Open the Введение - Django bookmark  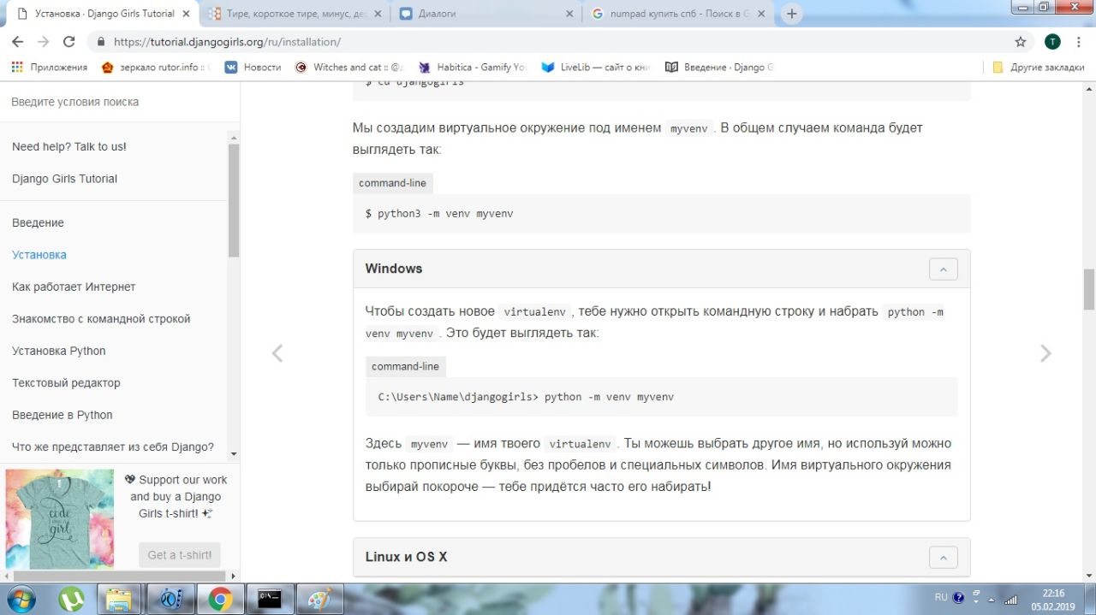tap(720, 67)
